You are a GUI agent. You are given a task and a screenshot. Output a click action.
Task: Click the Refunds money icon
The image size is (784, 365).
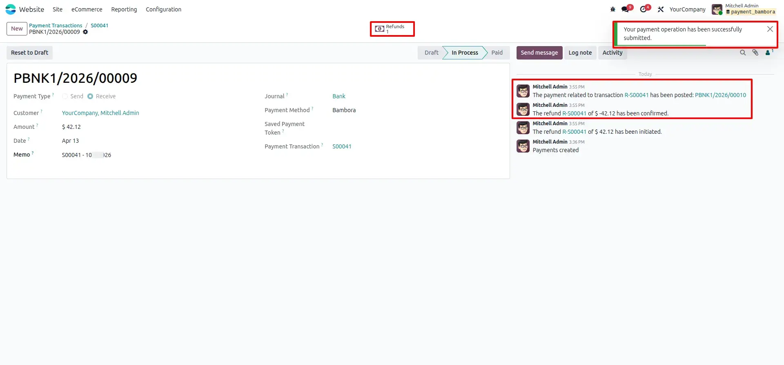coord(379,29)
